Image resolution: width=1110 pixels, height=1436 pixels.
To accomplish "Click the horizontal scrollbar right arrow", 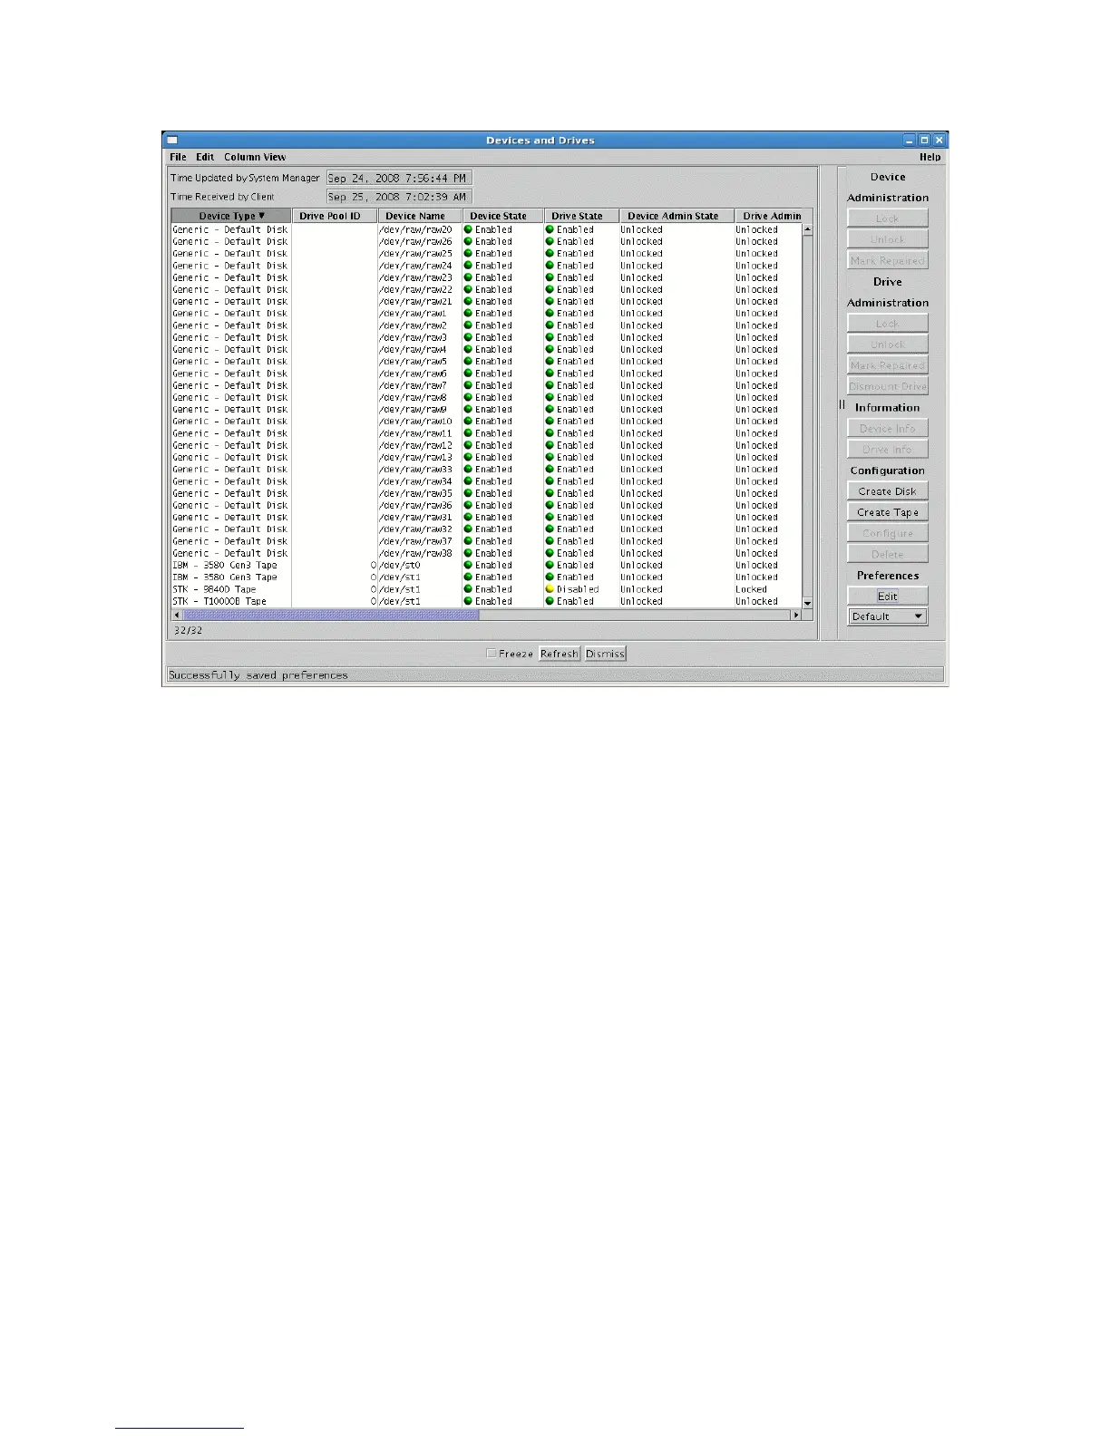I will (796, 615).
